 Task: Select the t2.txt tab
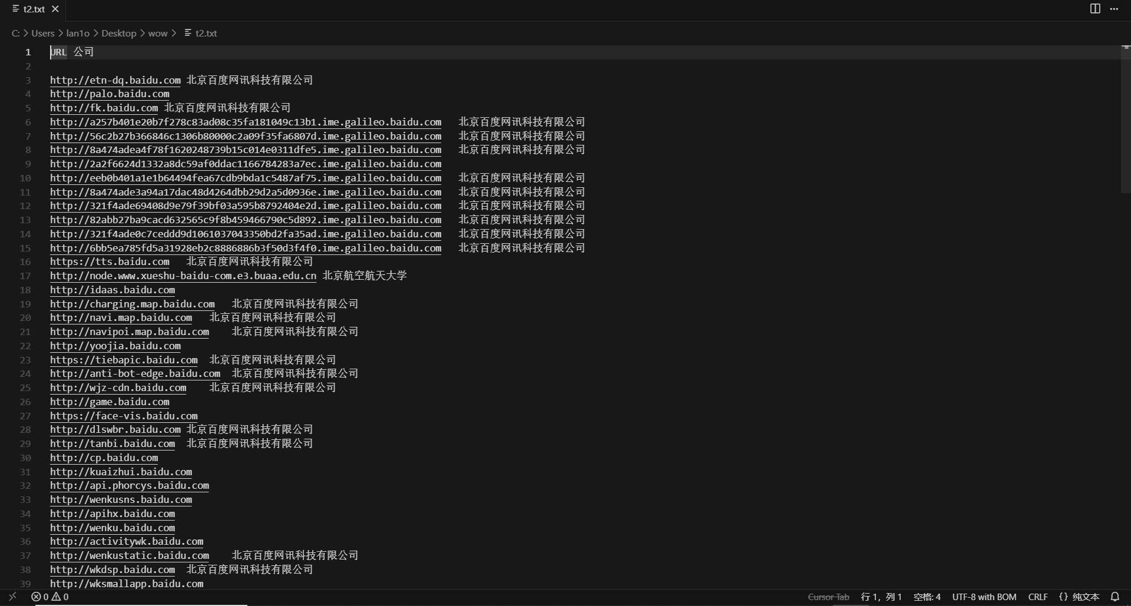click(x=34, y=9)
